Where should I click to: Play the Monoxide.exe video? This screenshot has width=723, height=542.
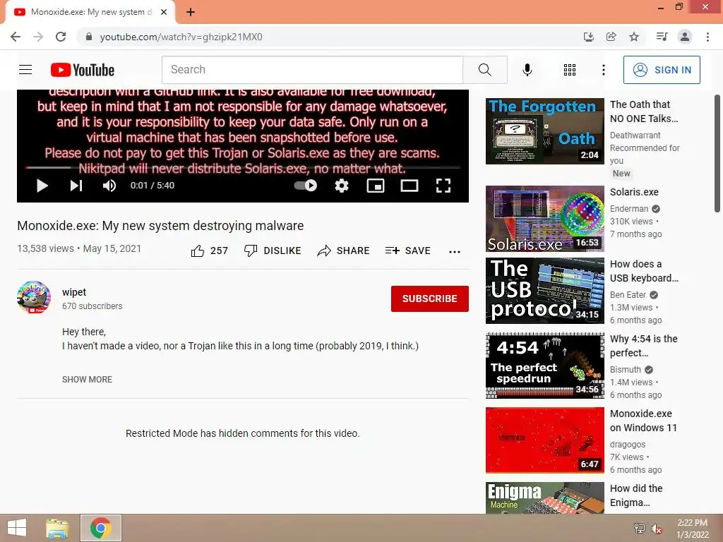[42, 186]
